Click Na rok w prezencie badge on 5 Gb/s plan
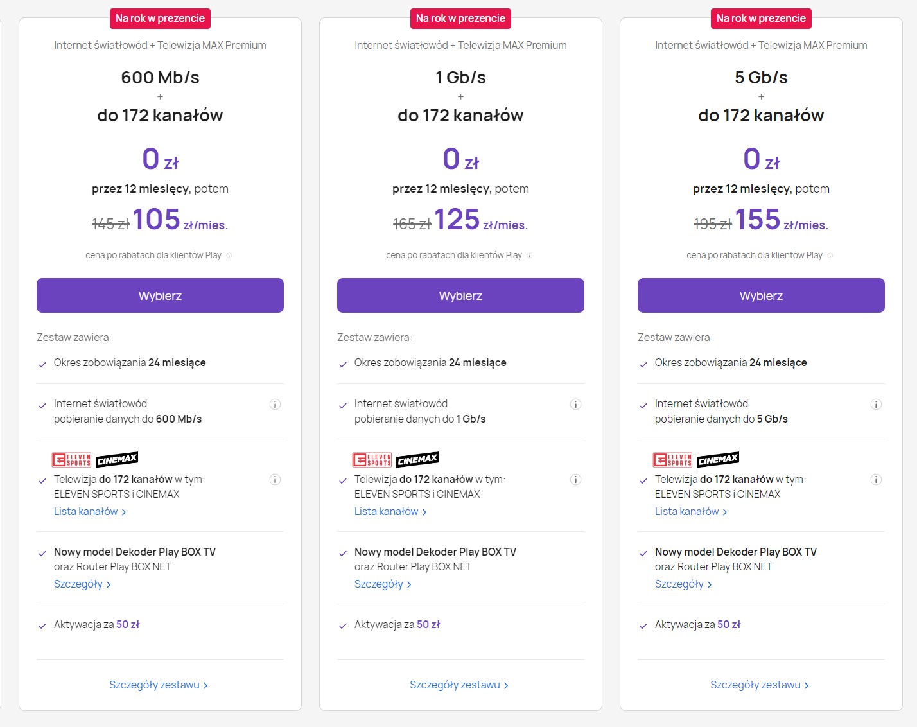The height and width of the screenshot is (727, 917). (x=761, y=19)
